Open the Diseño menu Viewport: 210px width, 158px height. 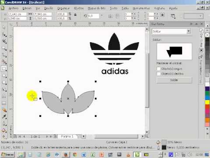[x=49, y=8]
